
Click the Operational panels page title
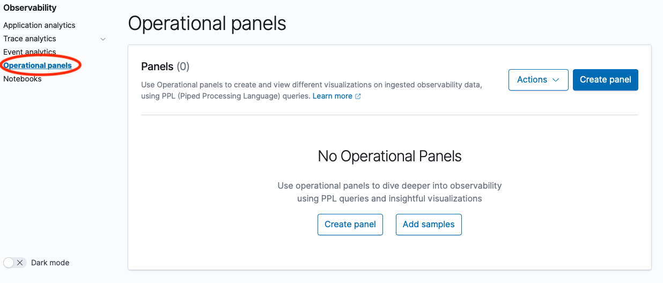(207, 24)
